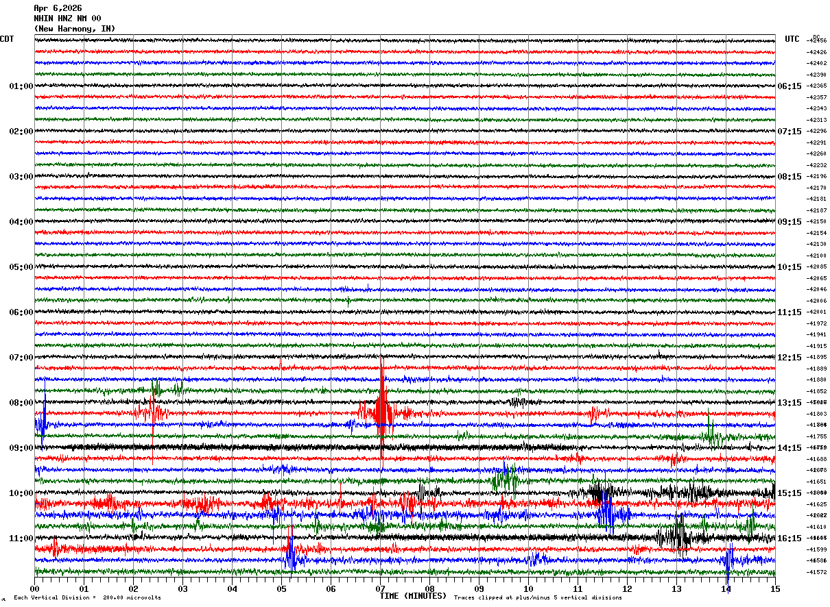Click the '07:15' UTC time label

(790, 132)
